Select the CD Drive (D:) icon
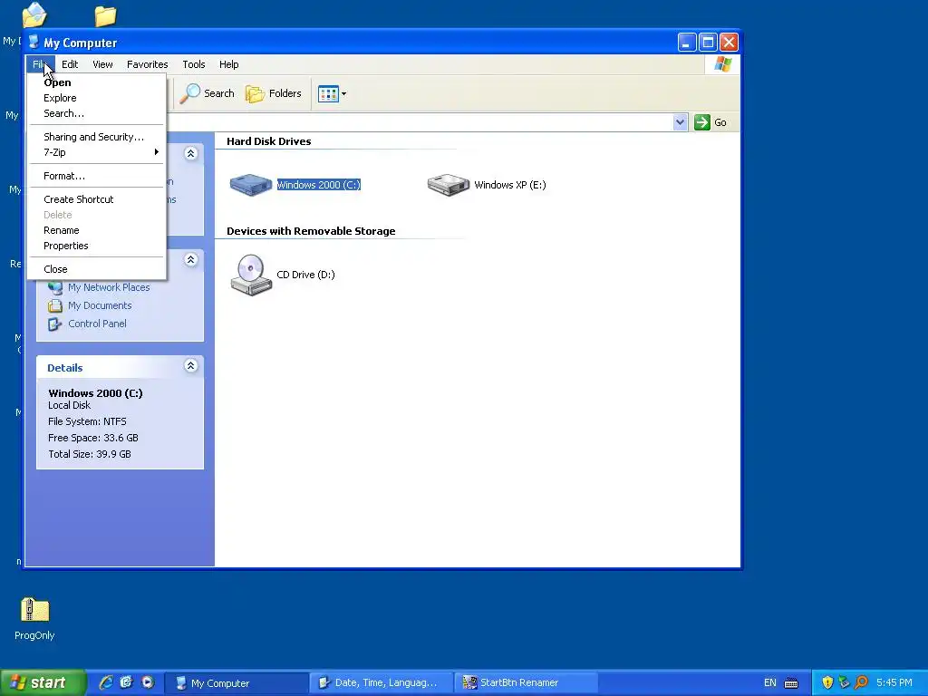Screen dimensions: 928x696 [x=251, y=275]
